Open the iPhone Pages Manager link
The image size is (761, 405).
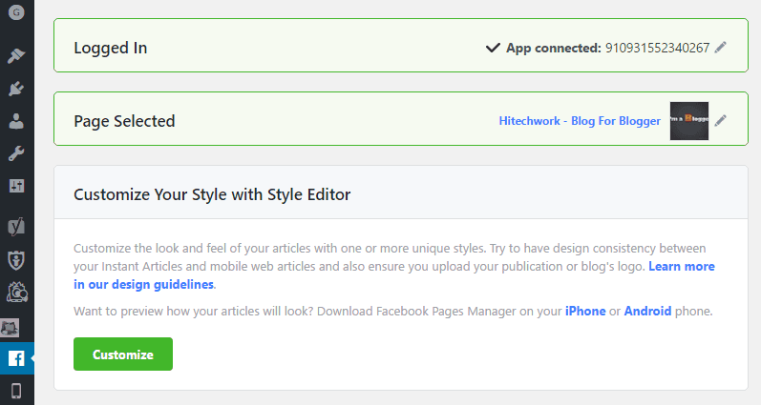[585, 311]
